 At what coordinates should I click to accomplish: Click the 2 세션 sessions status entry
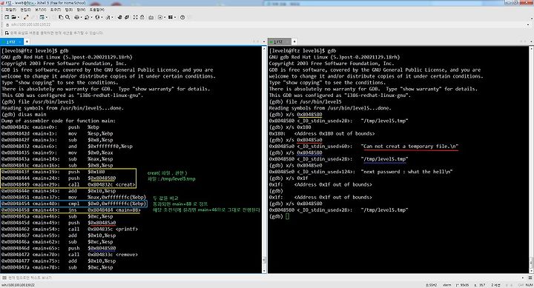click(x=495, y=285)
